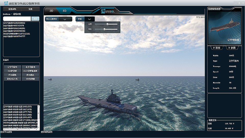245x138 pixels.
Task: Select the distant ship on the right horizon
Action: [137, 79]
